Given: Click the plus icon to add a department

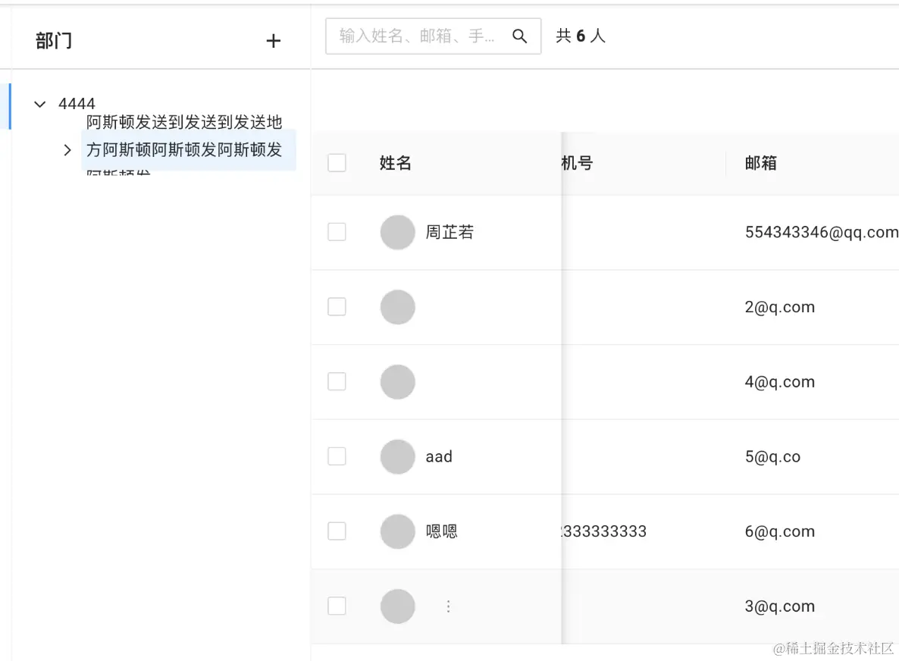Looking at the screenshot, I should pyautogui.click(x=274, y=41).
